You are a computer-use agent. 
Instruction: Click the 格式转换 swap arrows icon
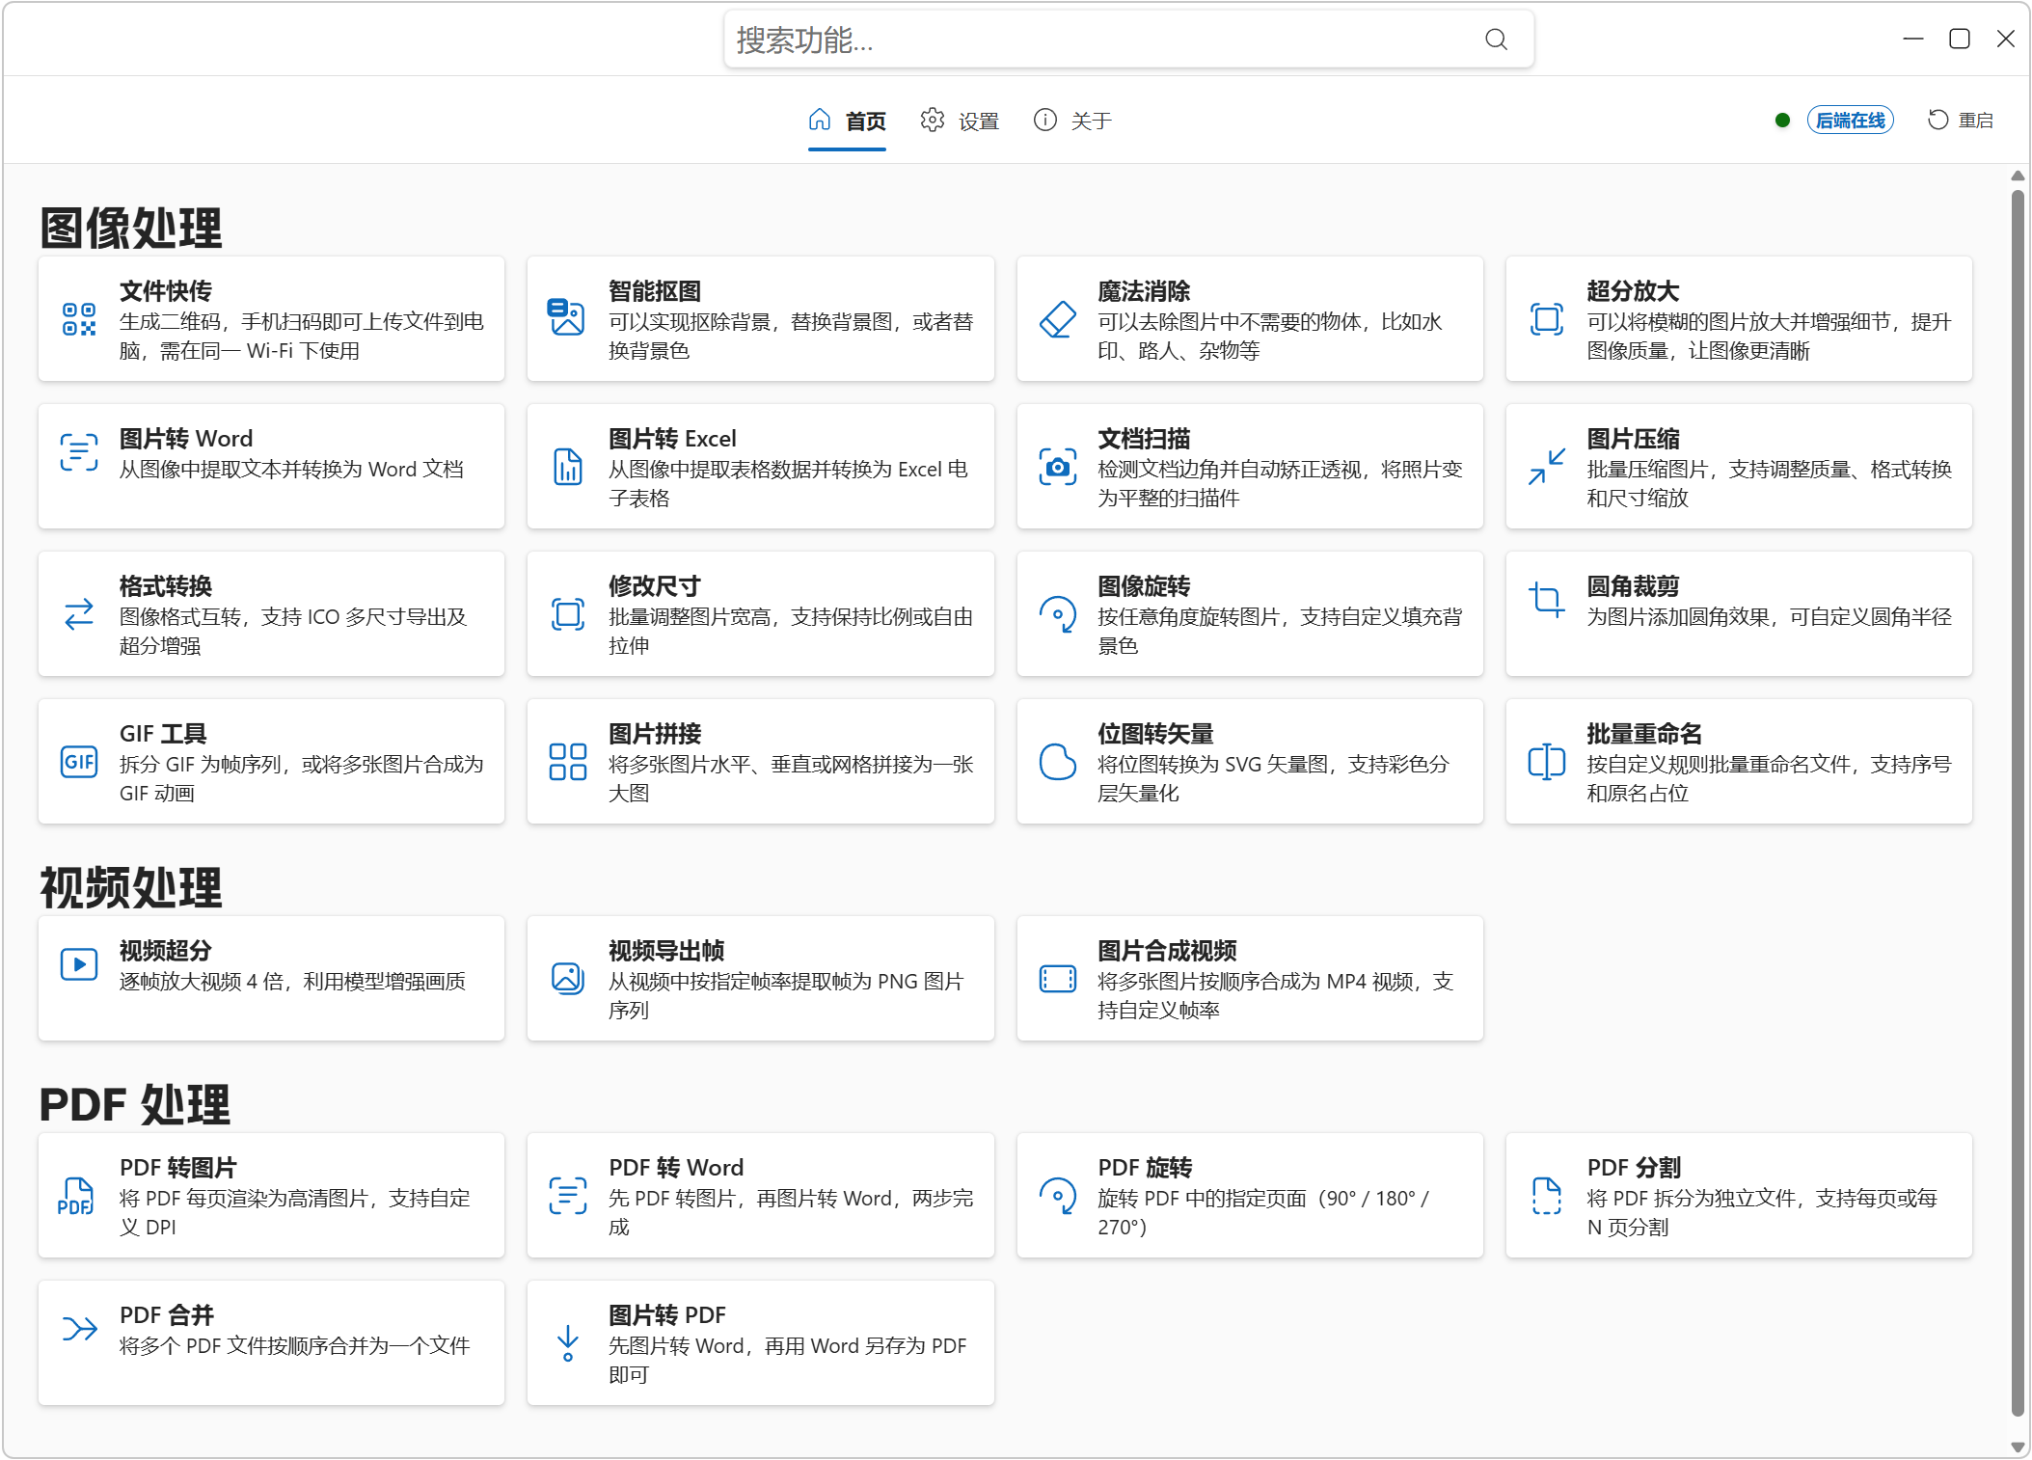coord(79,614)
